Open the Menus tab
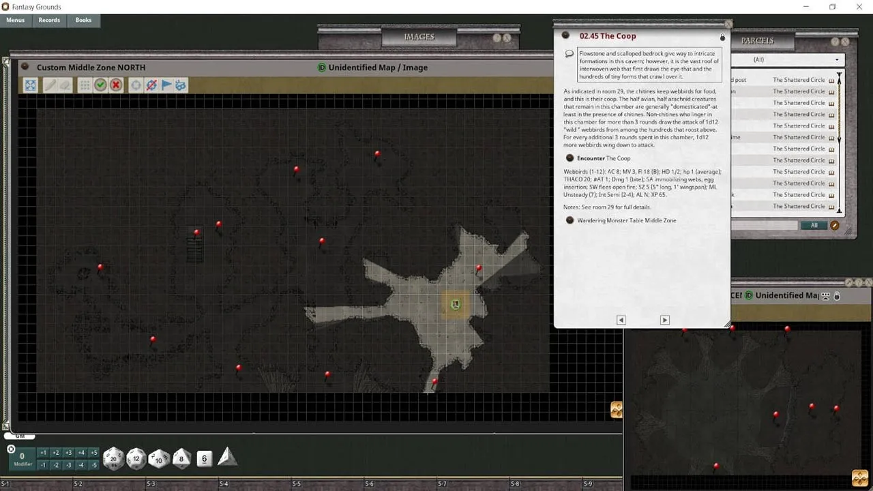 [x=15, y=20]
